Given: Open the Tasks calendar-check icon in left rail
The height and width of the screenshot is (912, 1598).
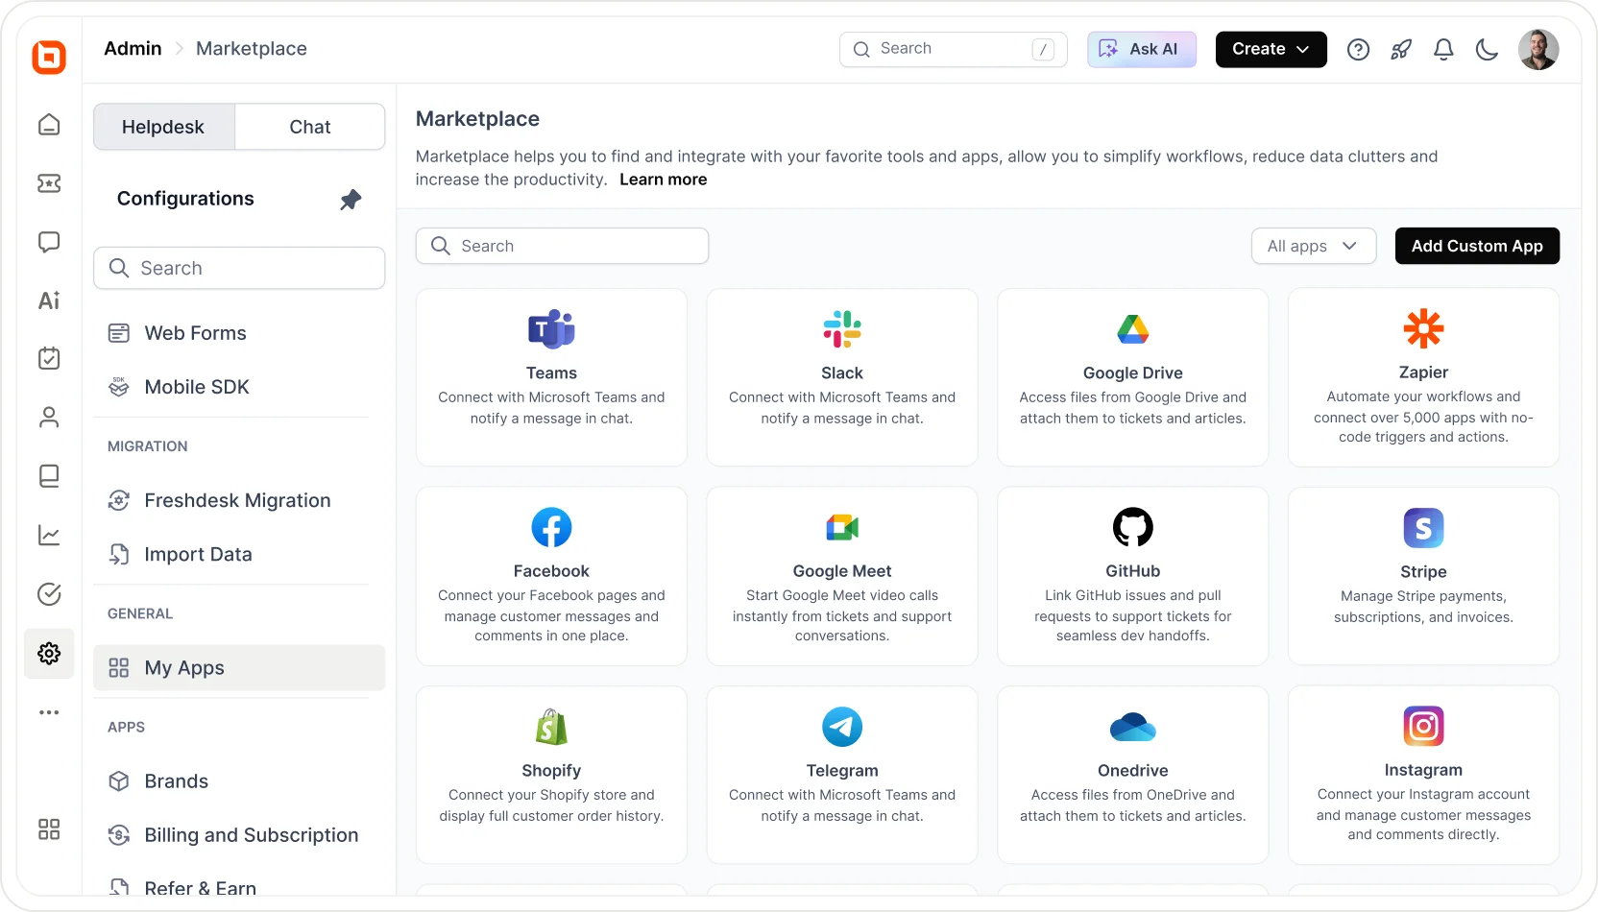Looking at the screenshot, I should (49, 359).
